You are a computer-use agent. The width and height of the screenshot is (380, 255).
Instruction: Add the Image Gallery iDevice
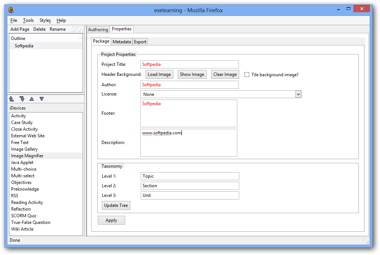click(x=46, y=149)
